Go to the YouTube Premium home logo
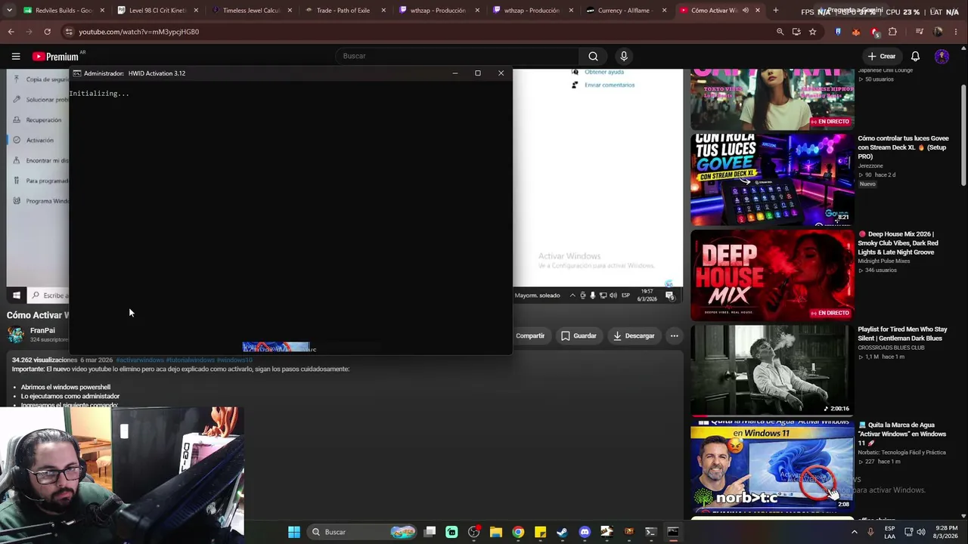The height and width of the screenshot is (544, 968). click(55, 56)
